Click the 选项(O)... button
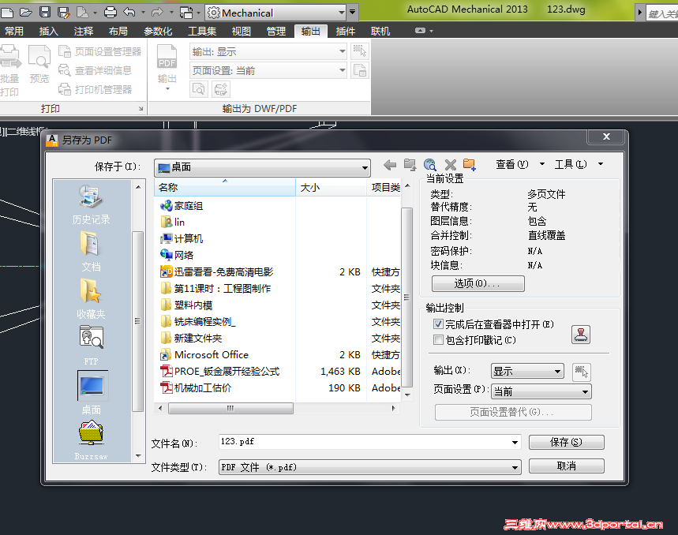678x535 pixels. [x=478, y=283]
